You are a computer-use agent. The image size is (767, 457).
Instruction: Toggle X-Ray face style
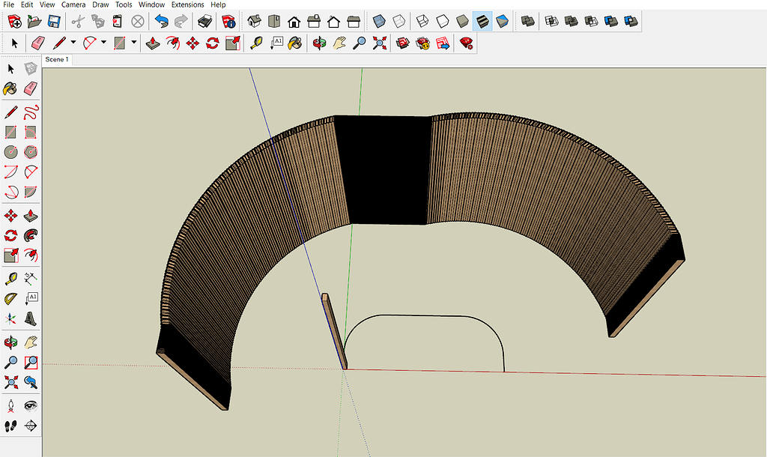click(381, 21)
